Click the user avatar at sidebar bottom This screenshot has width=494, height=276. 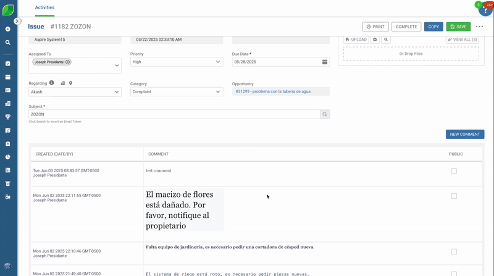8,267
